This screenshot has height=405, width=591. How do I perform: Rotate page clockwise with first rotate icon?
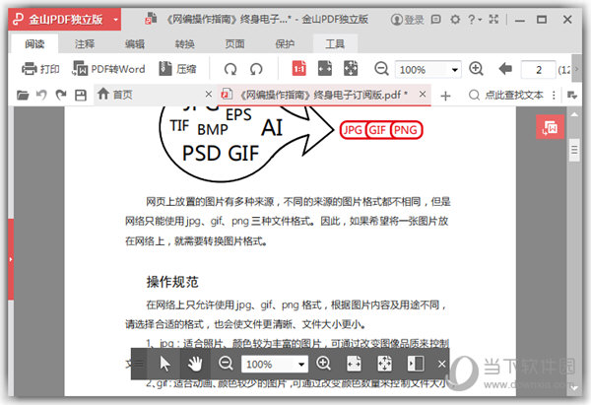click(230, 69)
